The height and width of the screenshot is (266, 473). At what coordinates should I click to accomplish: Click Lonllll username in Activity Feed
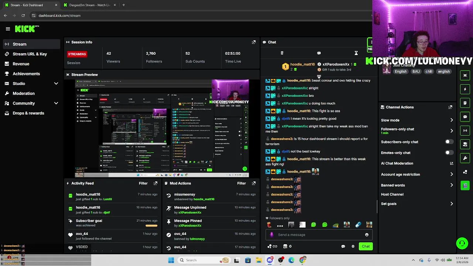[x=108, y=199]
